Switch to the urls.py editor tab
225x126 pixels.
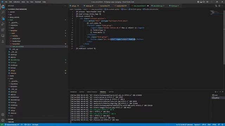click(75, 6)
